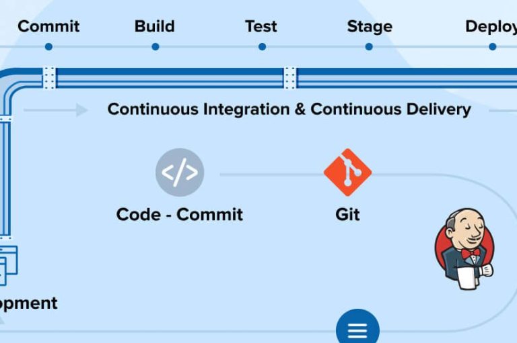Click the dotted pipe connector under Test
Viewport: 517px width, 343px height.
tap(290, 78)
